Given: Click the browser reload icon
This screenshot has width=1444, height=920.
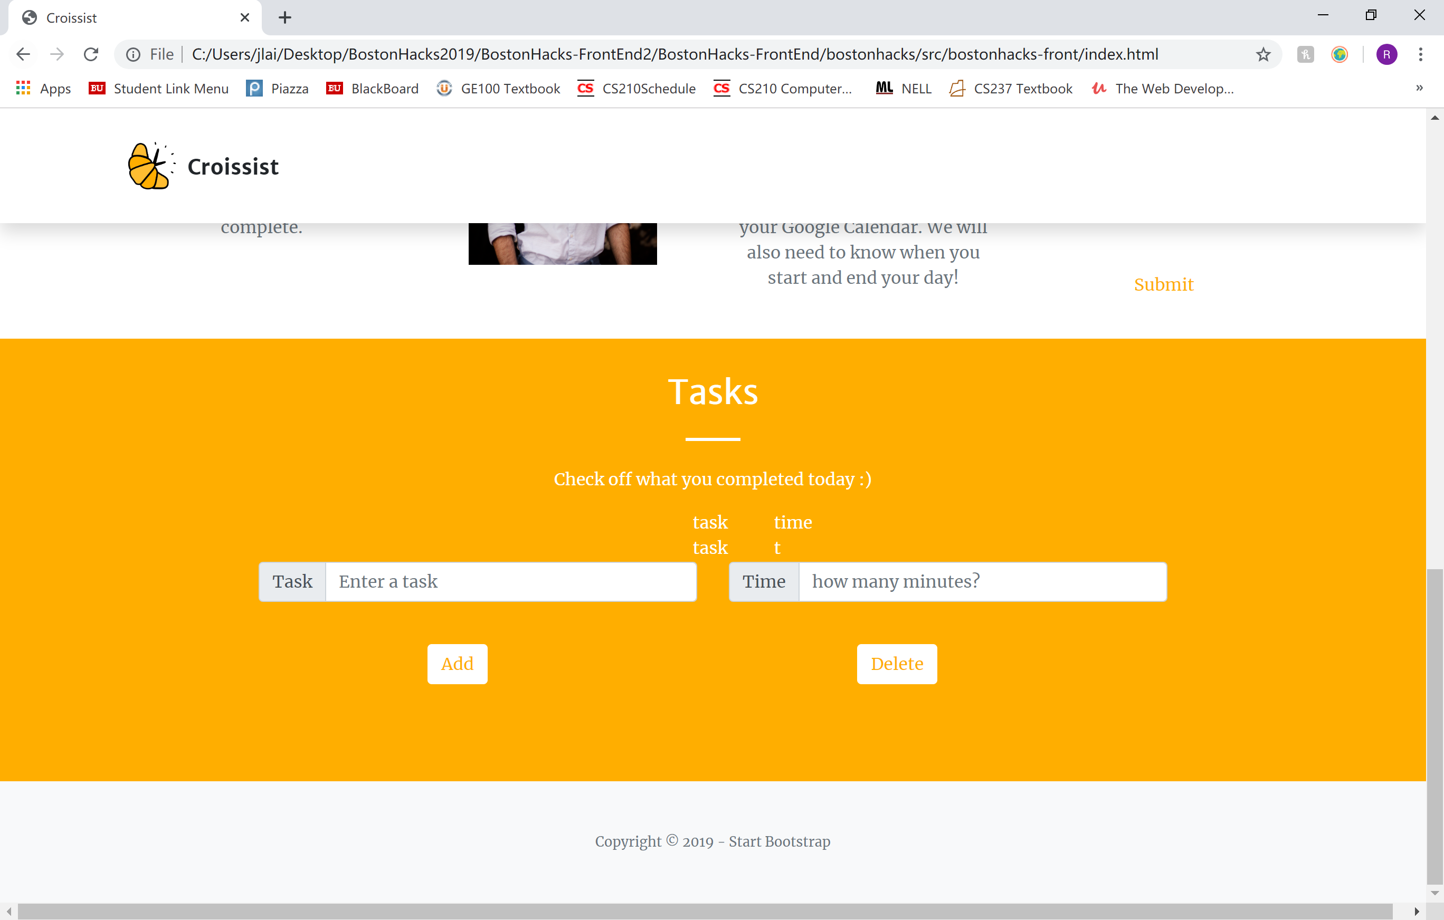Looking at the screenshot, I should pyautogui.click(x=91, y=54).
